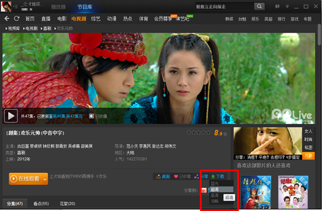
Task: Go to 首页 in the navigation bar
Action: pos(30,19)
